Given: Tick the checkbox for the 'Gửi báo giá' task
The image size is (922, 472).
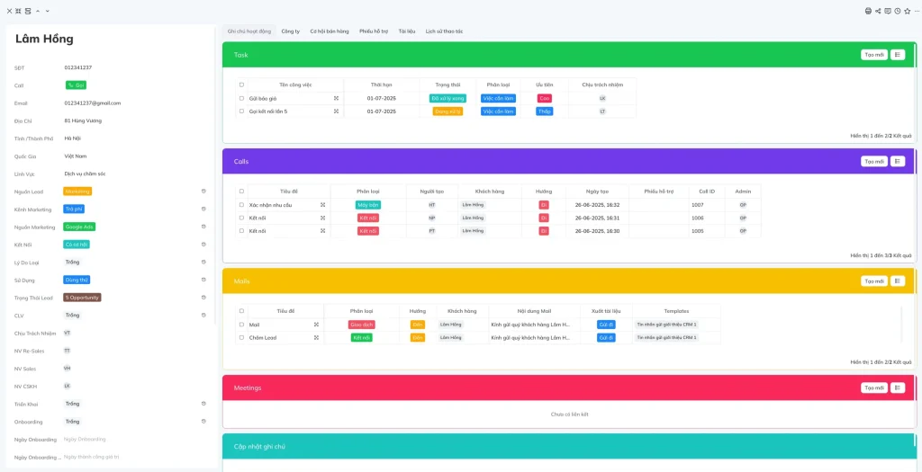Looking at the screenshot, I should coord(241,98).
